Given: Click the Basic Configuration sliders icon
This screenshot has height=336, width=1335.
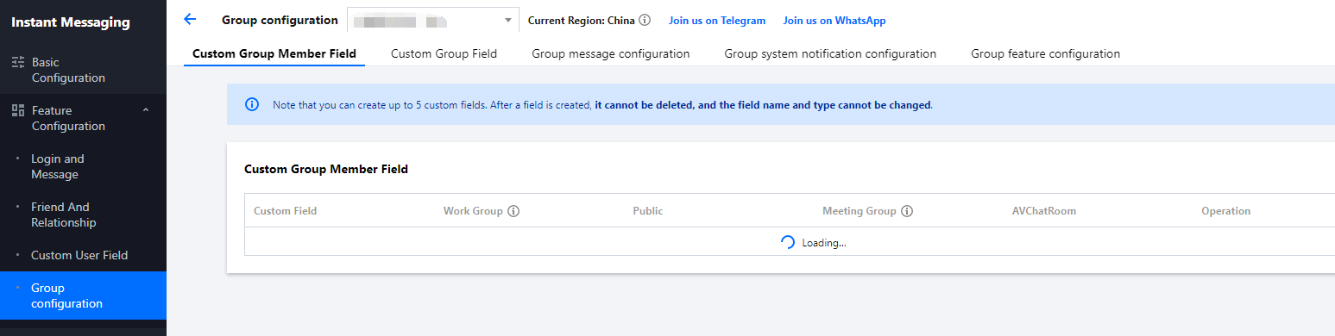Looking at the screenshot, I should [x=18, y=63].
